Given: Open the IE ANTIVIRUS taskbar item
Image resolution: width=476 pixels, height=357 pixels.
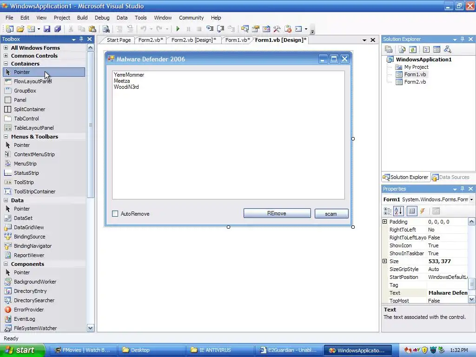Looking at the screenshot, I should coord(220,350).
